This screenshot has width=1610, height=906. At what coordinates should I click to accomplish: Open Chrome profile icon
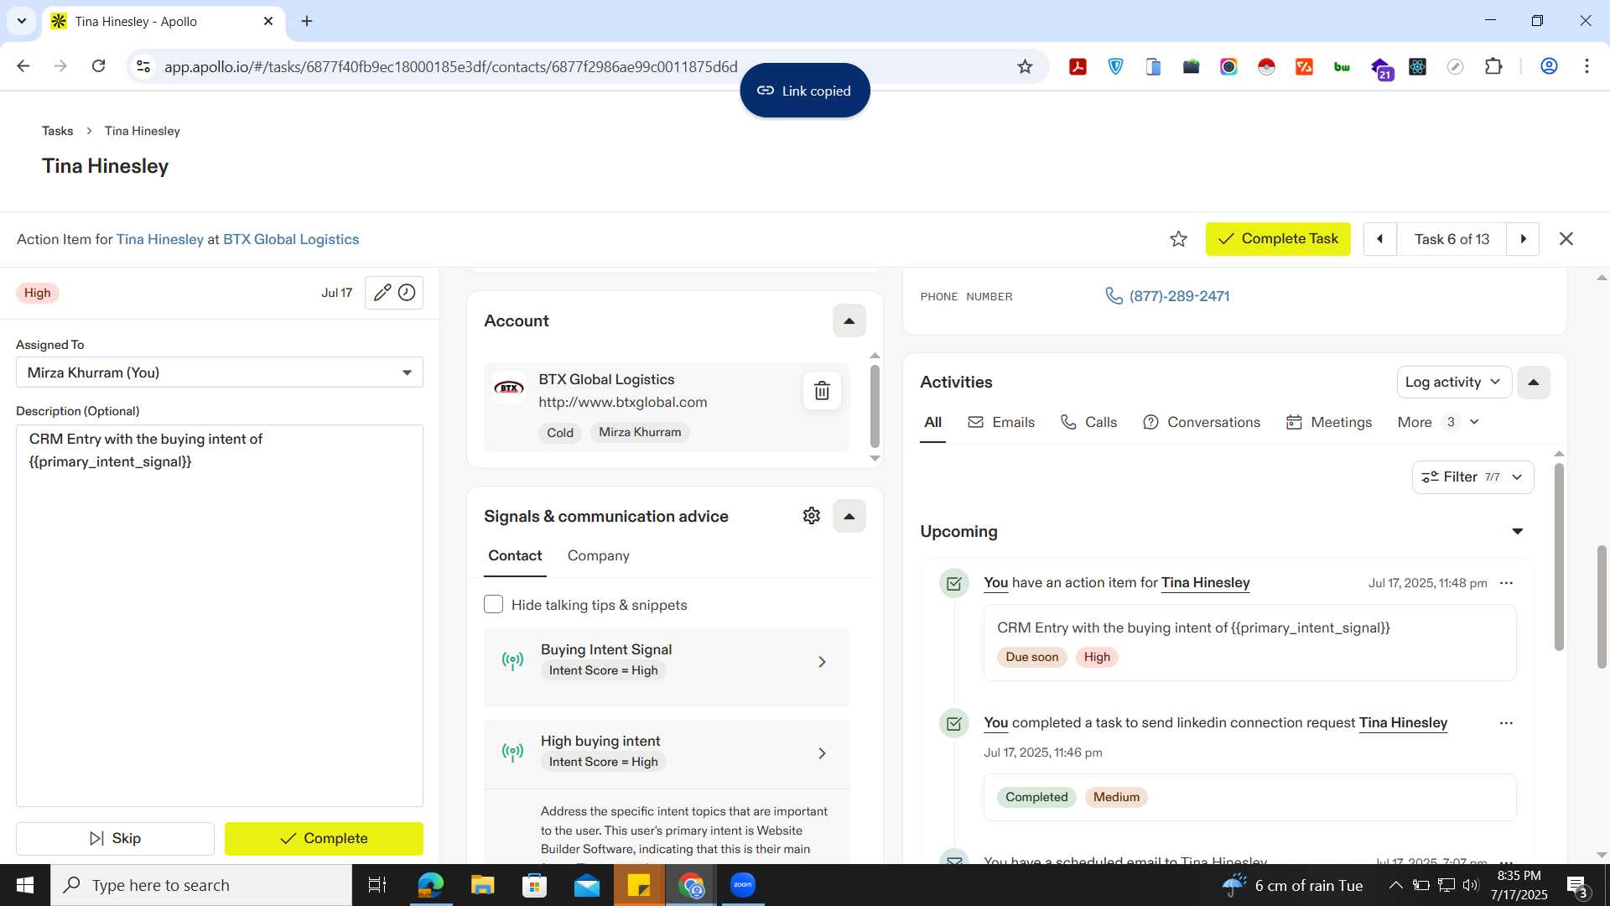pyautogui.click(x=1549, y=66)
